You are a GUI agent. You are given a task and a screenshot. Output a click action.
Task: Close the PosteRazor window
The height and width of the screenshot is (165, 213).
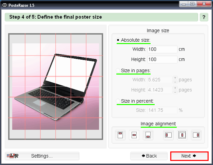pos(204,4)
